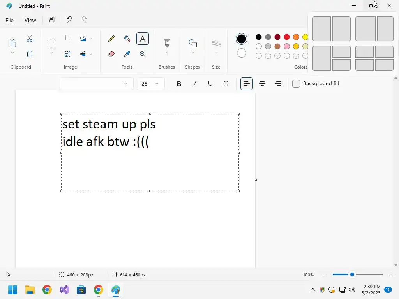Click the Copy icon
399x299 pixels.
click(30, 54)
